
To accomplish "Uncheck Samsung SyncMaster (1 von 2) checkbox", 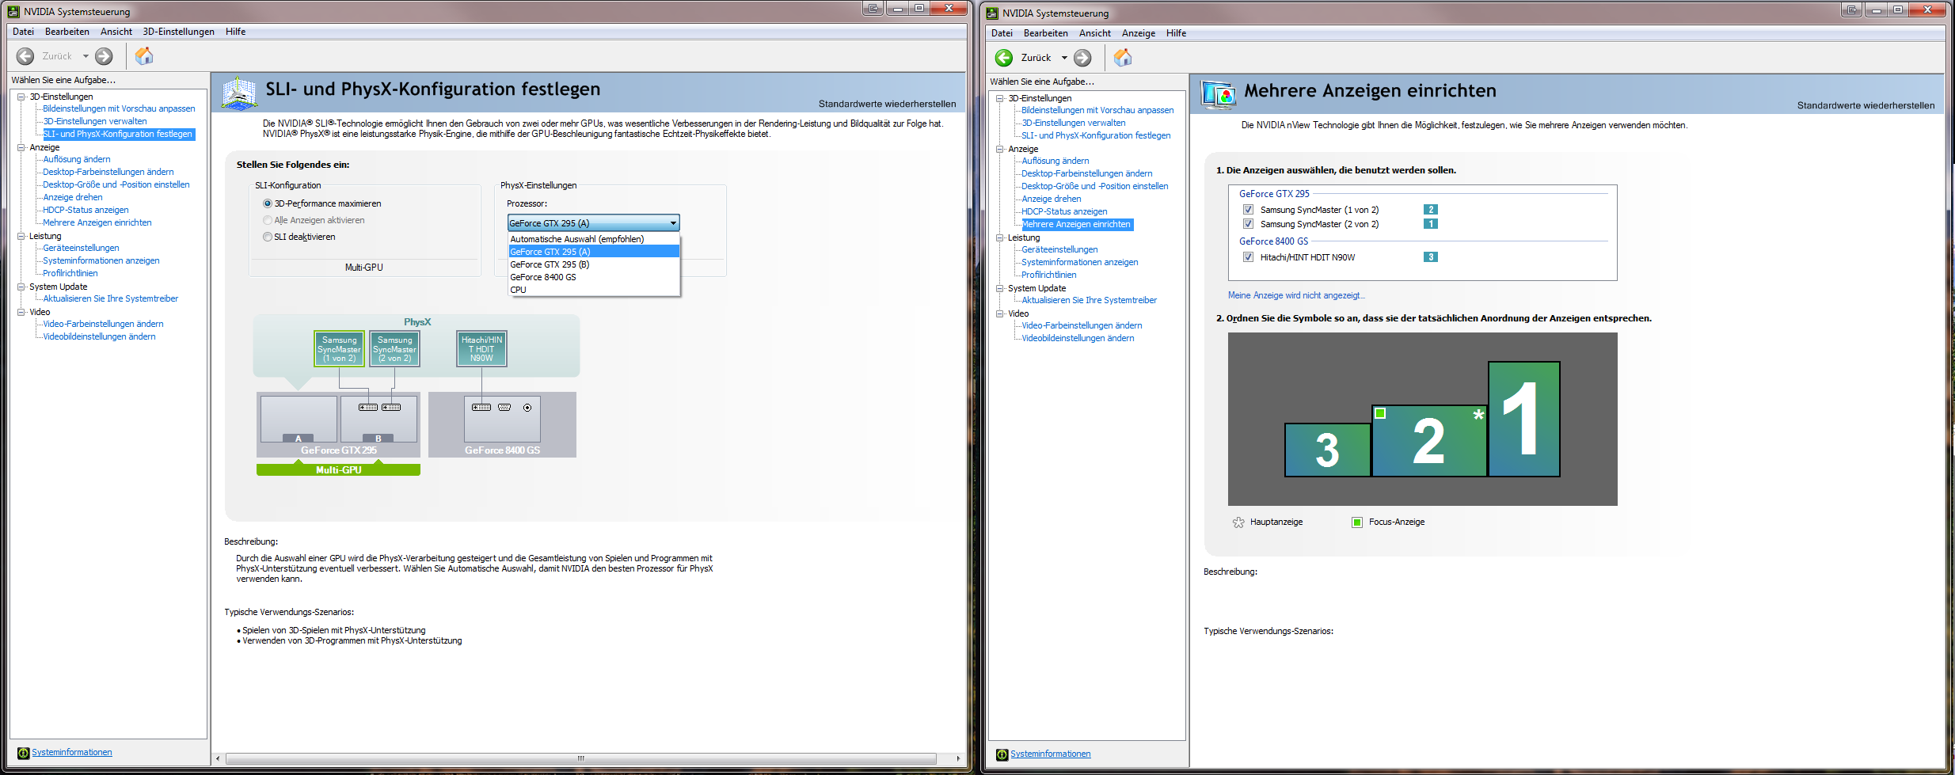I will click(1248, 210).
